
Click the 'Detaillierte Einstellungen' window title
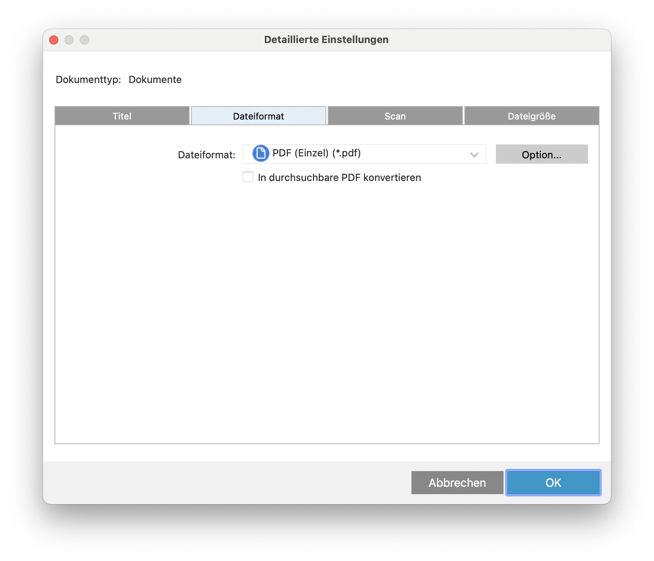326,40
